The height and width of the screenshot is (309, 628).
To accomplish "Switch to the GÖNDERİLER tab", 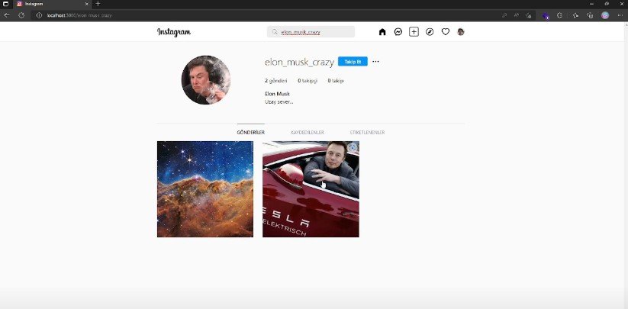I will [x=251, y=132].
